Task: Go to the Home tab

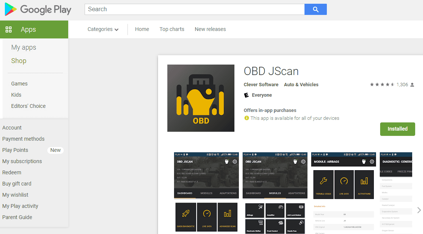Action: tap(142, 29)
